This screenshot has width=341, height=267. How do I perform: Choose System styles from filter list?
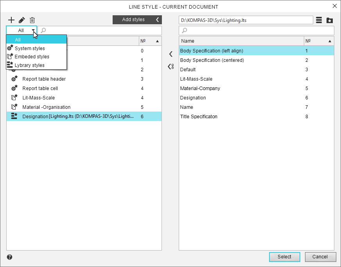pyautogui.click(x=30, y=49)
